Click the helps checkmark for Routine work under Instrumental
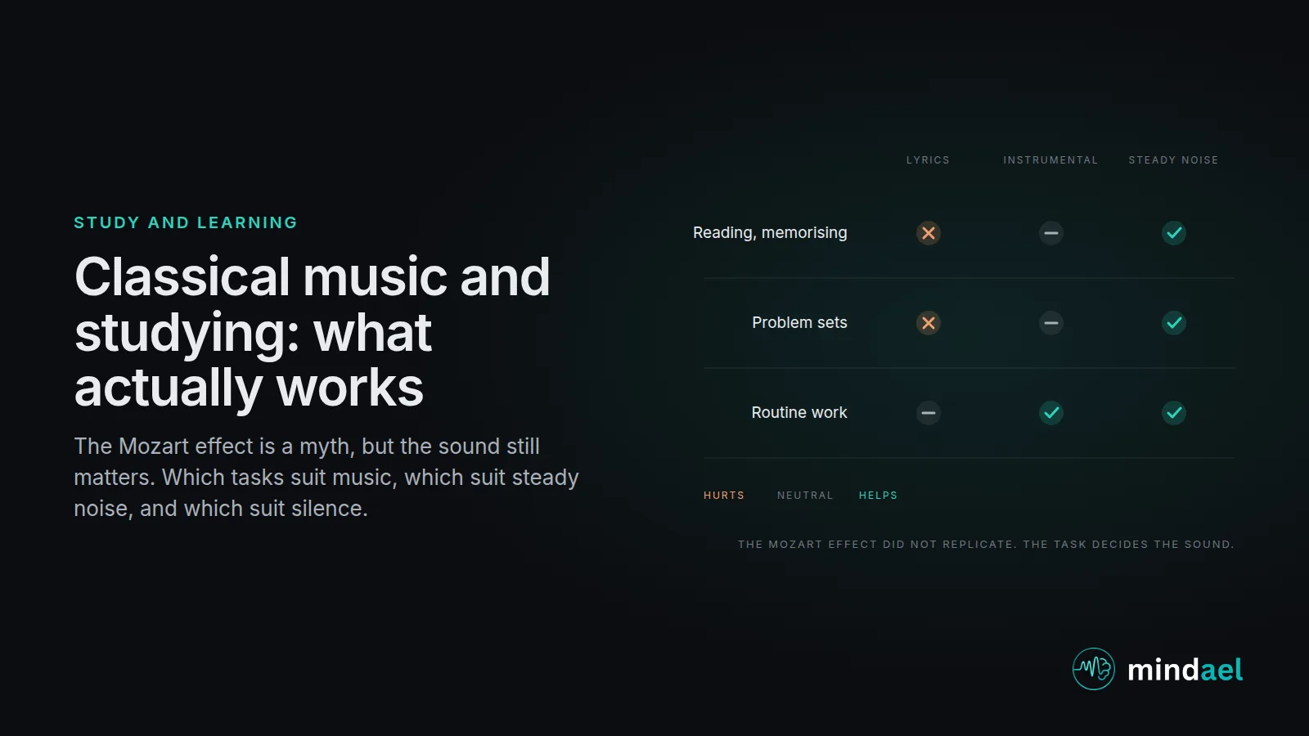 (1051, 413)
